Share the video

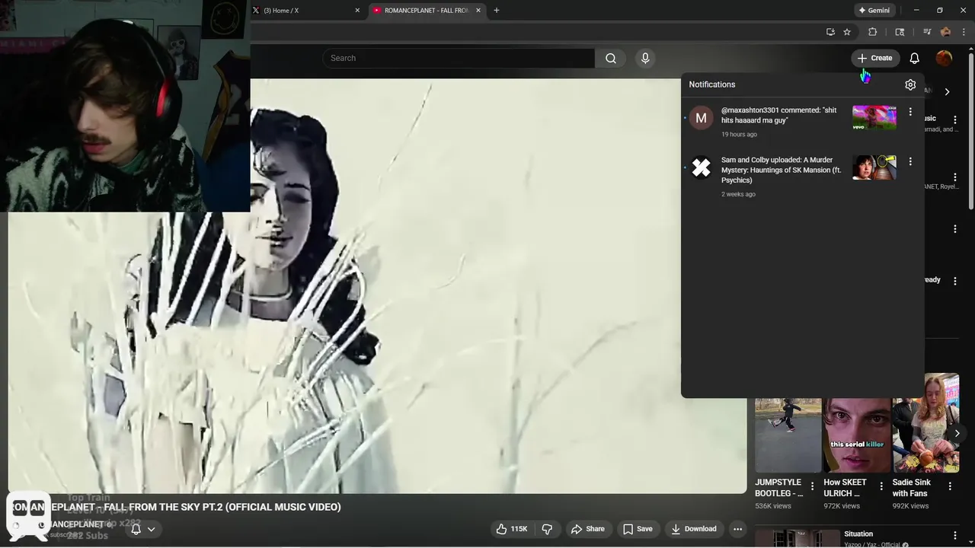tap(587, 529)
